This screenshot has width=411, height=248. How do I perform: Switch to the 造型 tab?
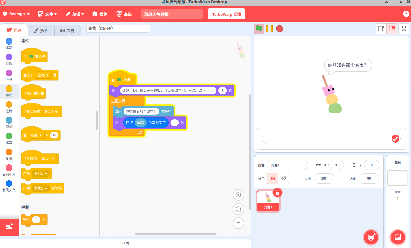(x=41, y=31)
